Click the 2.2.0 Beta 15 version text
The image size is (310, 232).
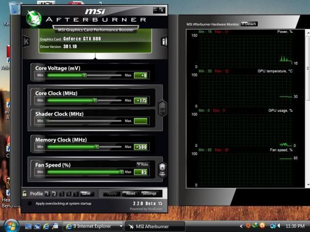(x=147, y=203)
